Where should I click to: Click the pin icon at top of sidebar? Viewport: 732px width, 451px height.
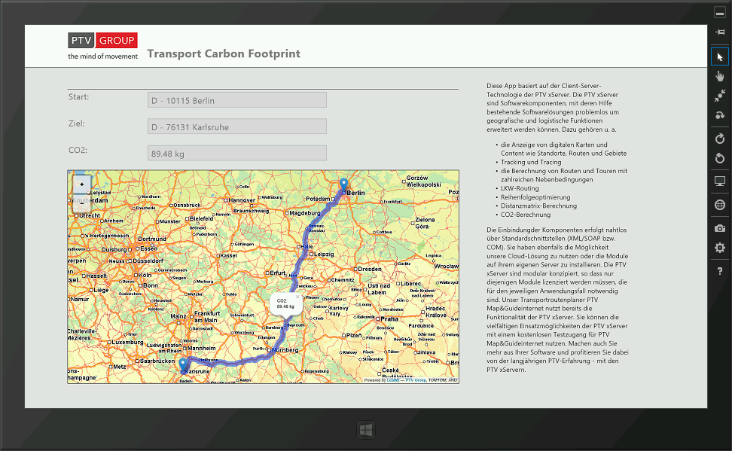click(x=719, y=33)
